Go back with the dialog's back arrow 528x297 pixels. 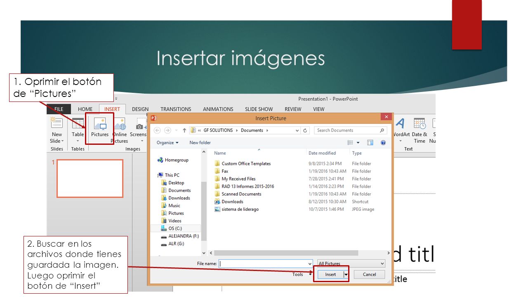(157, 130)
